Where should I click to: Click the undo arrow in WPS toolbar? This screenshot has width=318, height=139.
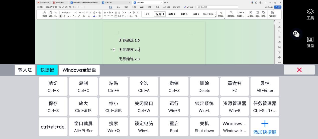tap(73, 7)
